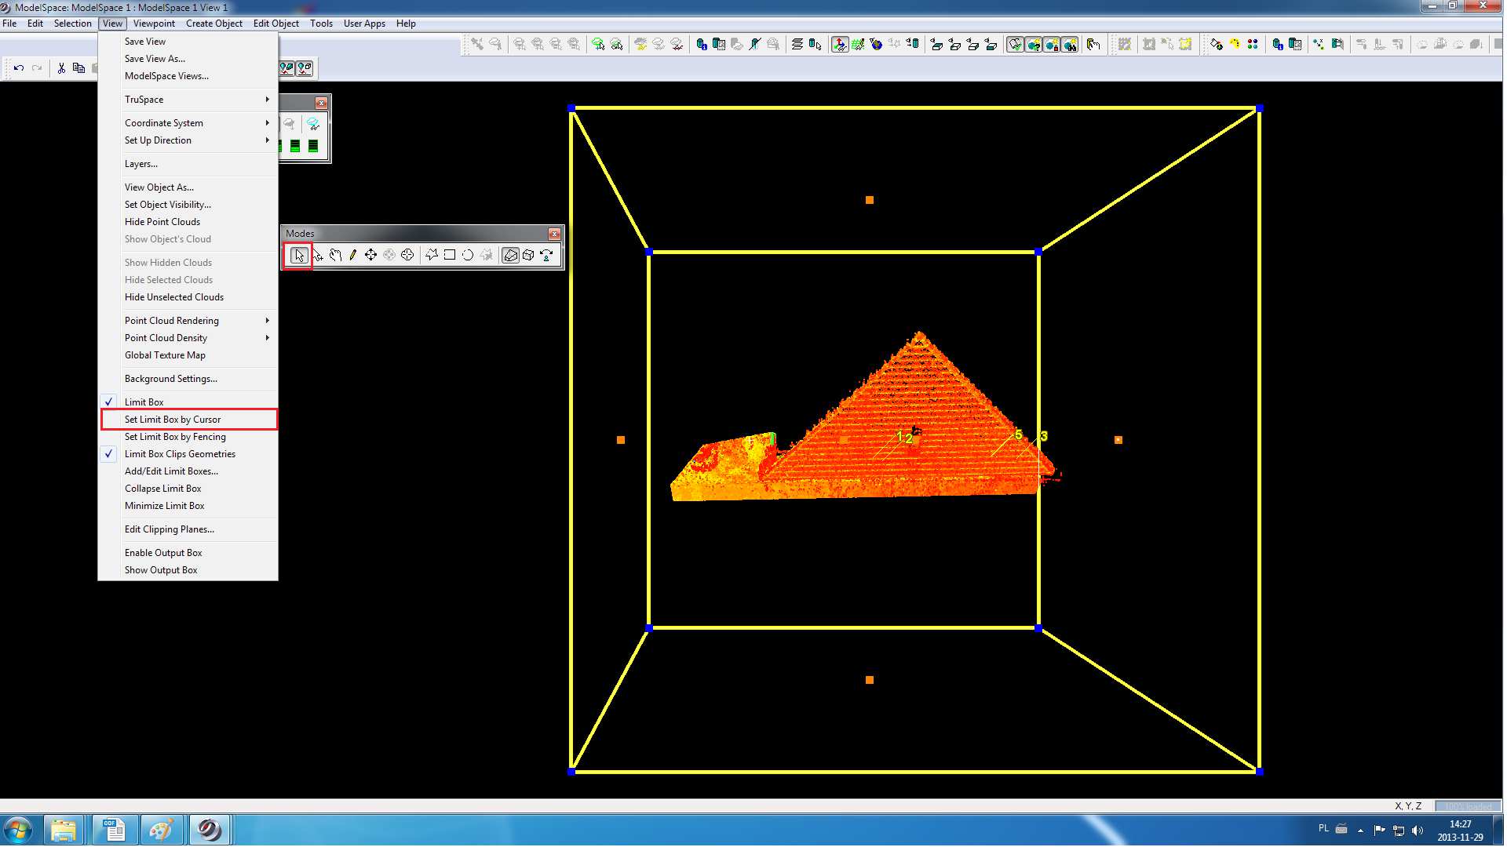Image resolution: width=1507 pixels, height=847 pixels.
Task: Close the Modes toolbar window
Action: click(555, 234)
